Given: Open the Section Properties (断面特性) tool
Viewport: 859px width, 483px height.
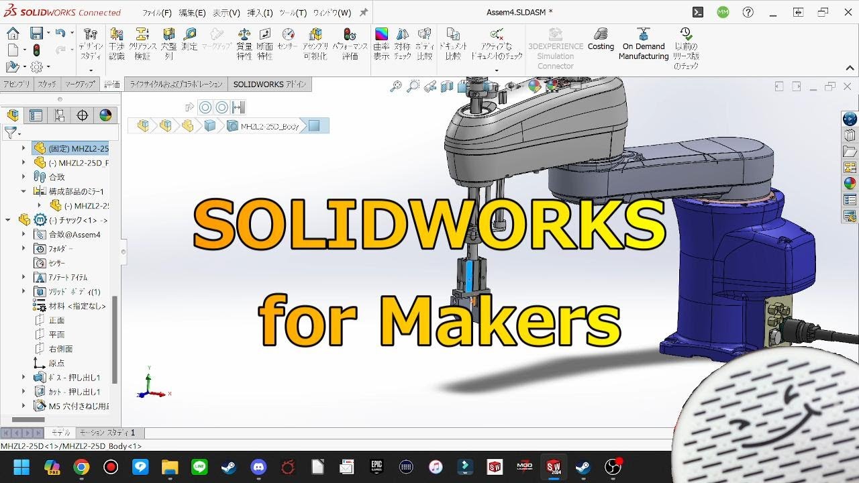Looking at the screenshot, I should tap(265, 44).
